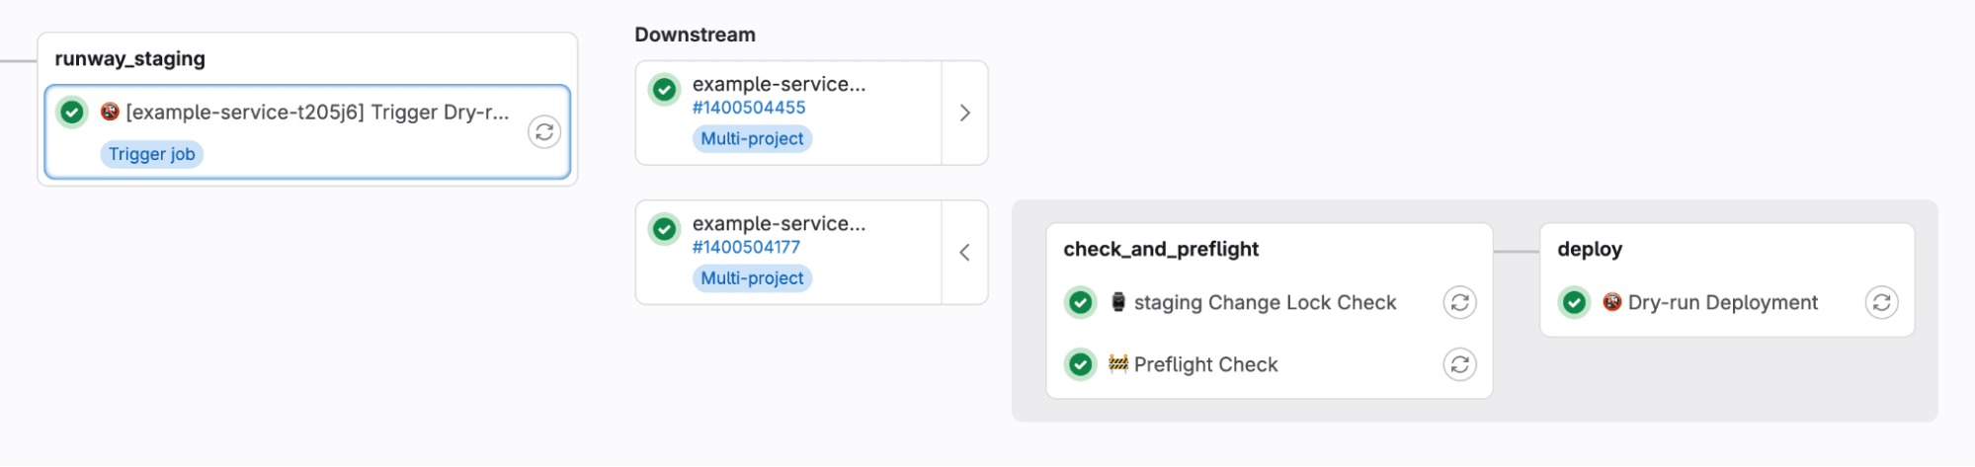Click Multi-project badge under #1400504455
Viewport: 1975px width, 467px height.
752,139
